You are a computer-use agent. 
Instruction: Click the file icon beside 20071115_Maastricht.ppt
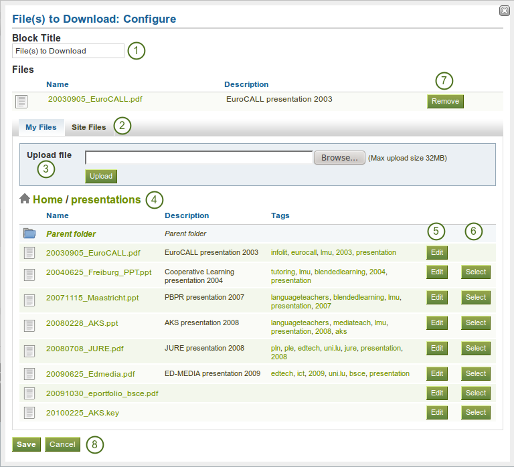[x=29, y=299]
